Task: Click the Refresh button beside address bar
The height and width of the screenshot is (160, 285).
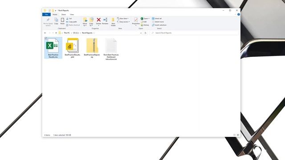Action: [x=145, y=33]
